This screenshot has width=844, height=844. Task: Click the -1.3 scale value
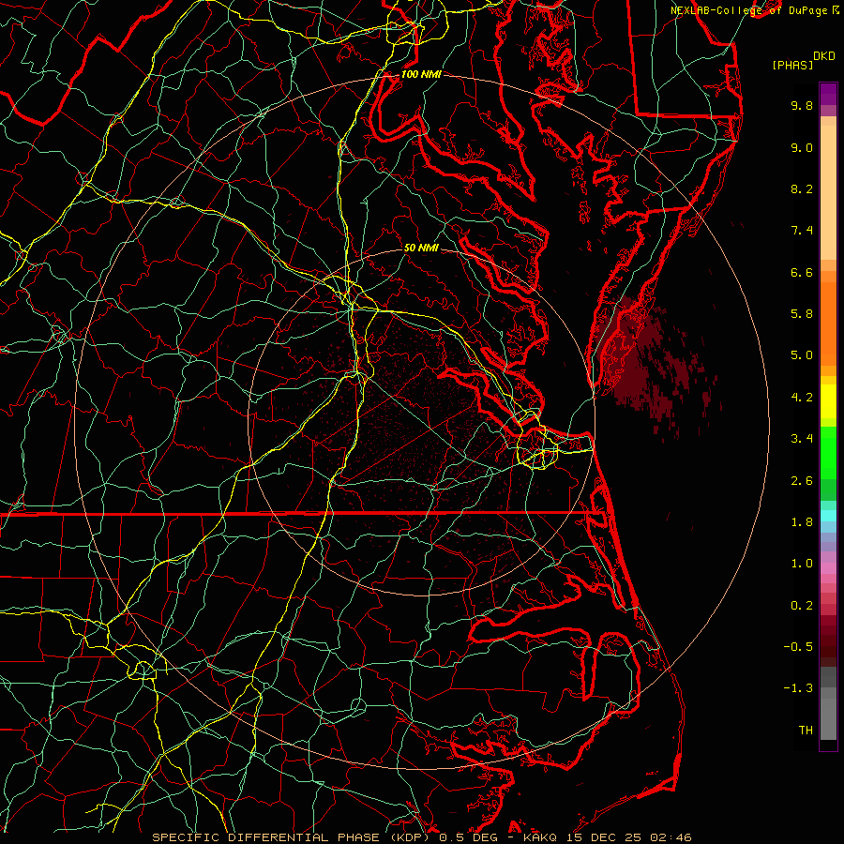[798, 688]
